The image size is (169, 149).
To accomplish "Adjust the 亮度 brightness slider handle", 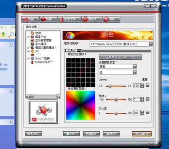I will (116, 99).
